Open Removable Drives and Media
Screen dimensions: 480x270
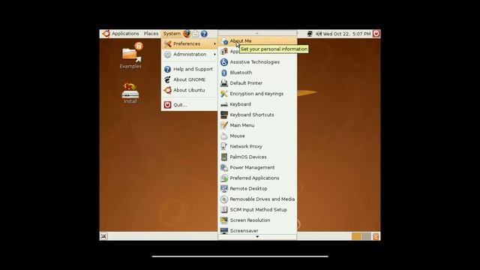click(x=257, y=199)
